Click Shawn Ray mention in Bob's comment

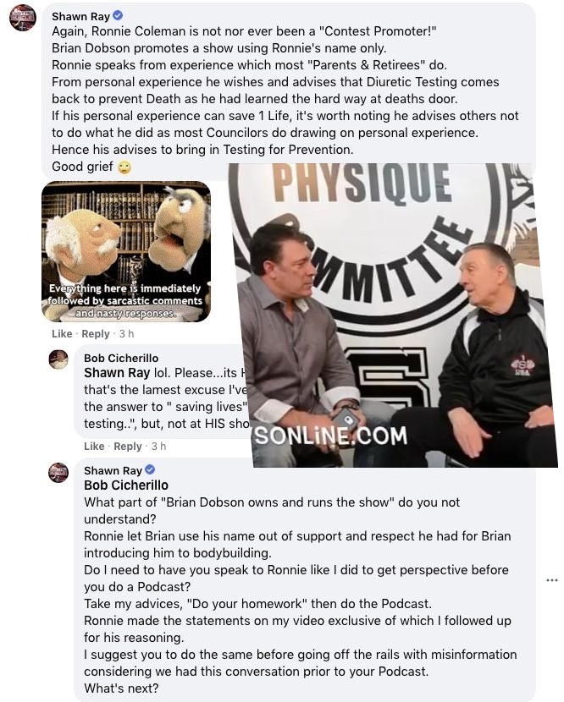[117, 373]
